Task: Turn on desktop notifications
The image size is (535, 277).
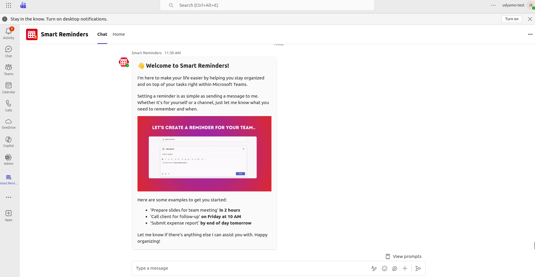Action: (512, 19)
